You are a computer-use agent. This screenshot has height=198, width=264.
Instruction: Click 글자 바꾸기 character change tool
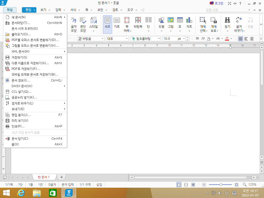[x=239, y=24]
